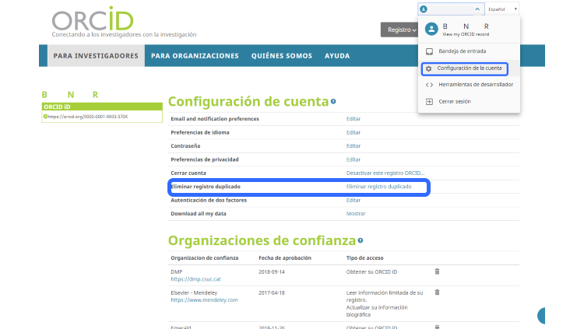Click Editar next to Contraseña

tap(354, 146)
